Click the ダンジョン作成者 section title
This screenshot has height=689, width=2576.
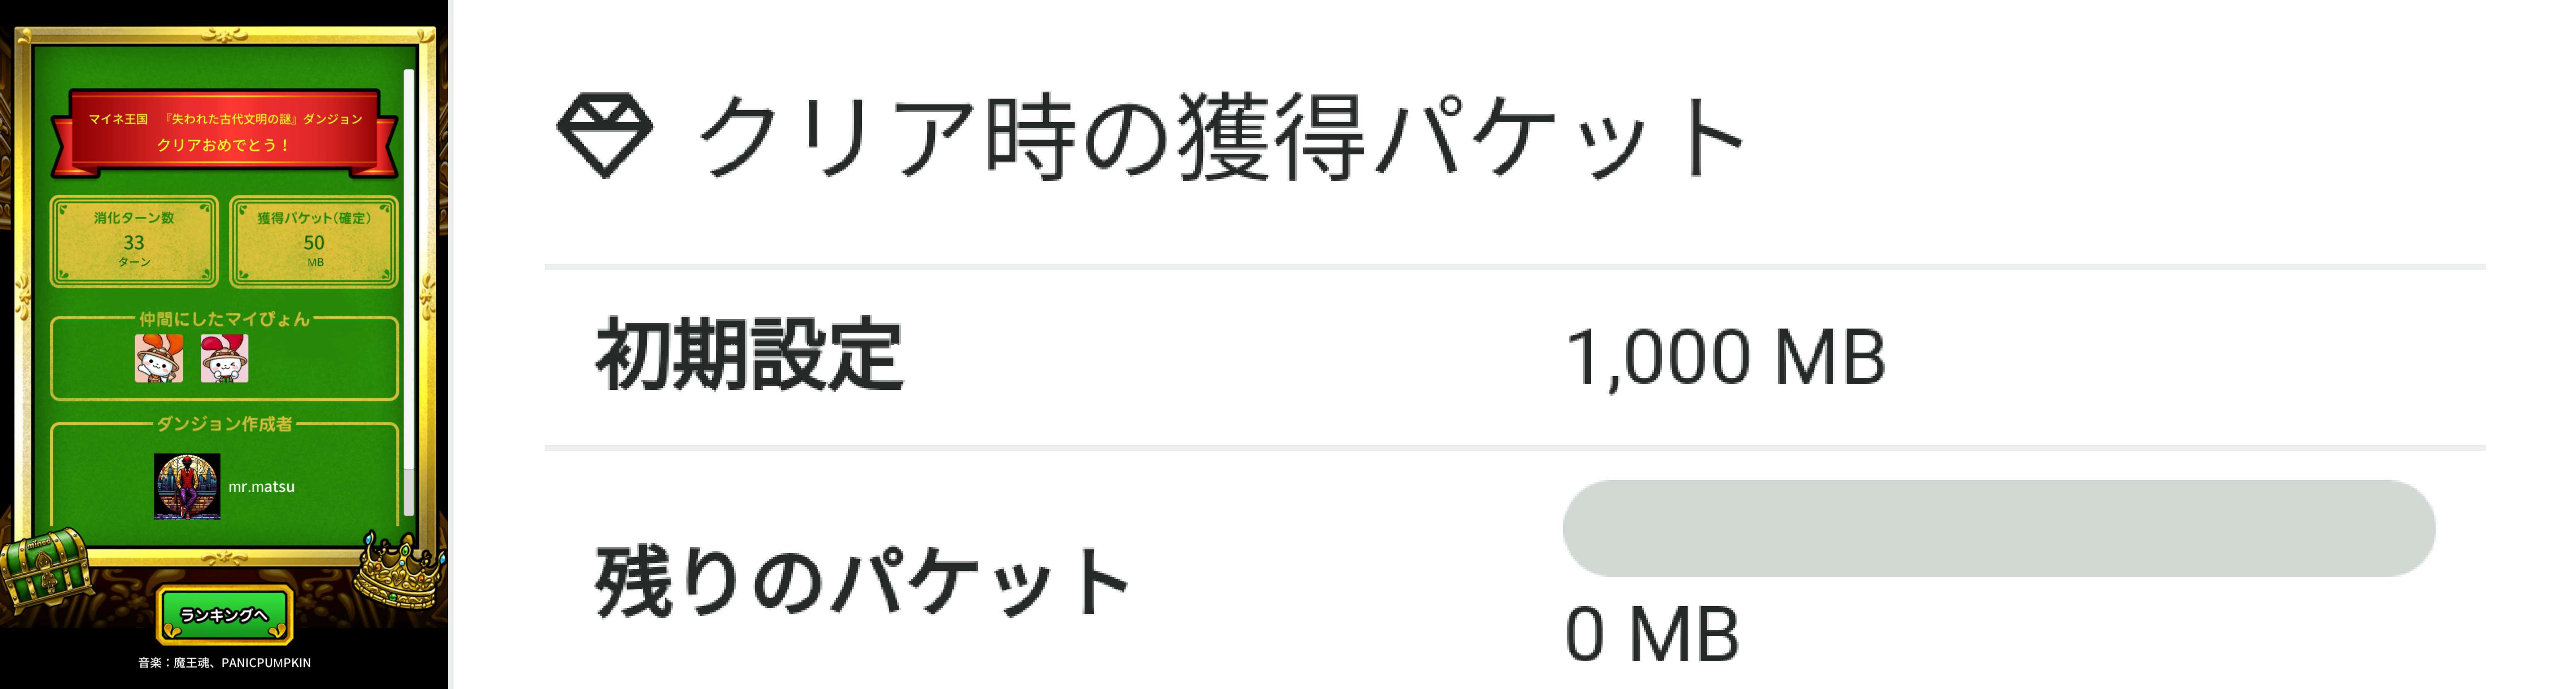point(224,424)
